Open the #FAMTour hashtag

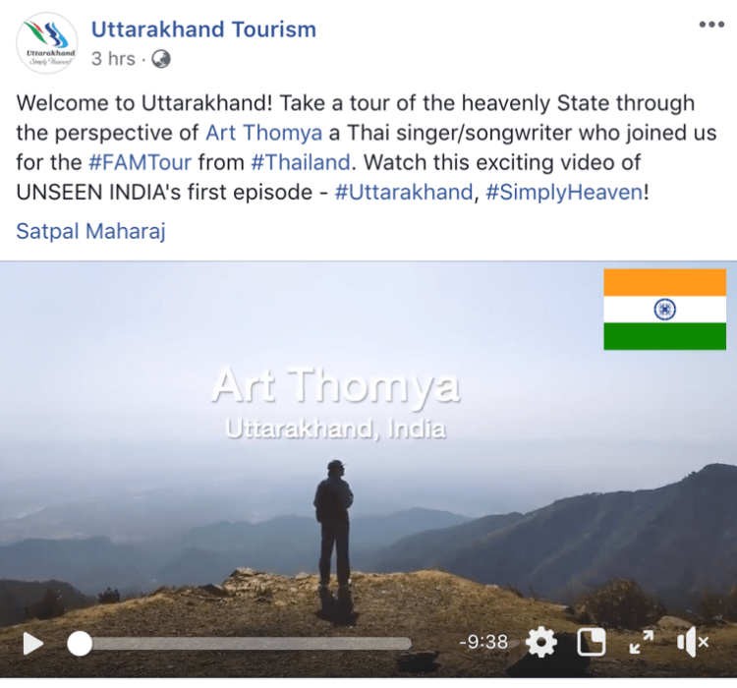point(141,163)
